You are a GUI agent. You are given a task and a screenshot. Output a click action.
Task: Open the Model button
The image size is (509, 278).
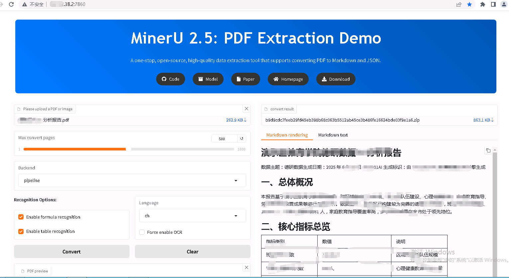208,79
